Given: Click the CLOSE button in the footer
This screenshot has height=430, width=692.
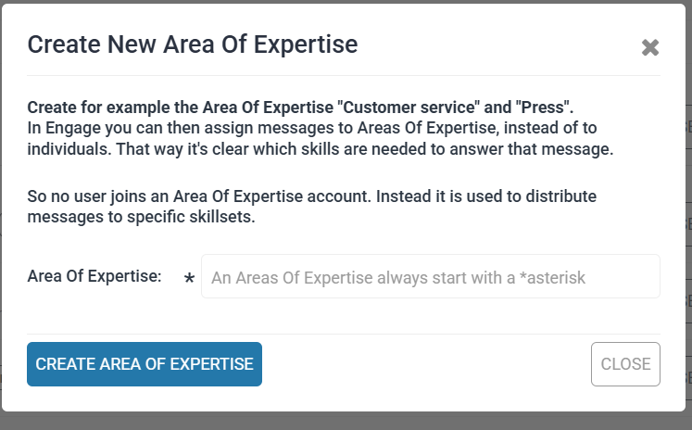Looking at the screenshot, I should tap(625, 364).
